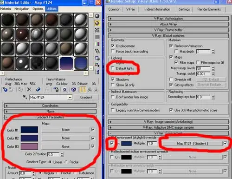Select the Linear gradient type

[50, 162]
